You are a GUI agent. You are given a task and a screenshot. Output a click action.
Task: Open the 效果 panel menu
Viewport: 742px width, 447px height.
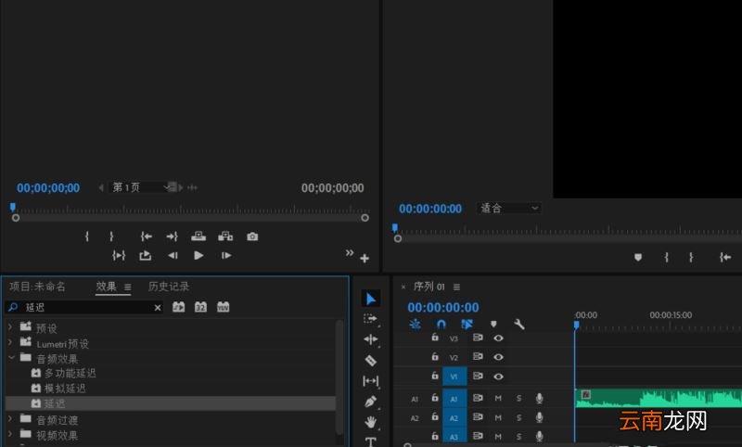[x=128, y=287]
